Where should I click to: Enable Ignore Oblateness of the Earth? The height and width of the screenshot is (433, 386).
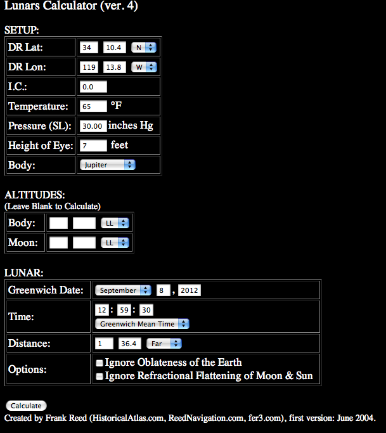[x=99, y=363]
